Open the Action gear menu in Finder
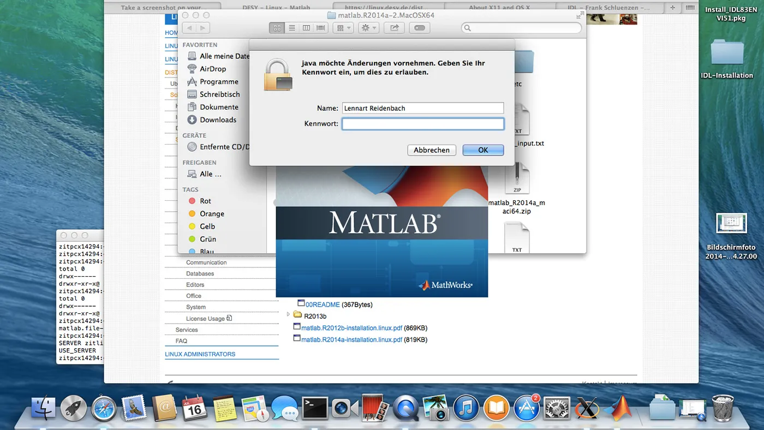This screenshot has height=430, width=764. click(x=368, y=27)
